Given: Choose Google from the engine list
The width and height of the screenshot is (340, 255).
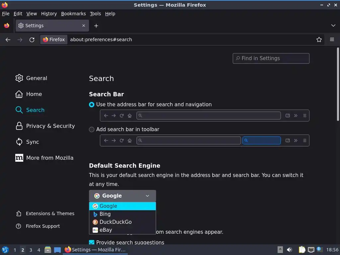Looking at the screenshot, I should [122, 206].
